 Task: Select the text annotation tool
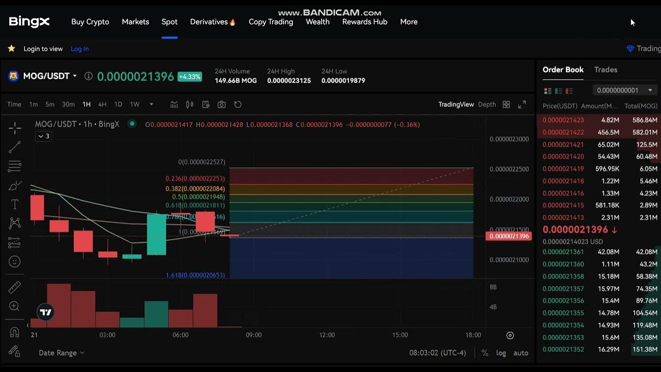(x=14, y=204)
